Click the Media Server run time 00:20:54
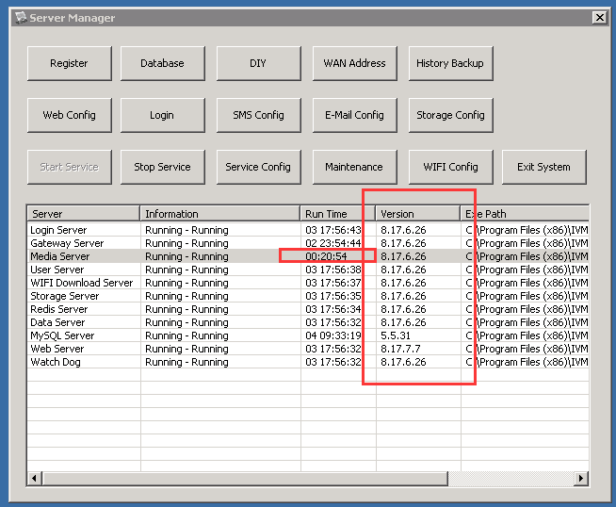This screenshot has height=507, width=616. click(326, 256)
